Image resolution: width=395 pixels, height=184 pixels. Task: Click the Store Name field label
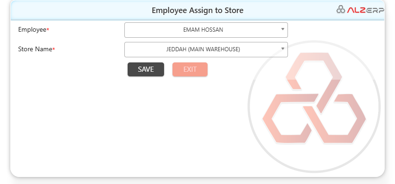pyautogui.click(x=36, y=49)
